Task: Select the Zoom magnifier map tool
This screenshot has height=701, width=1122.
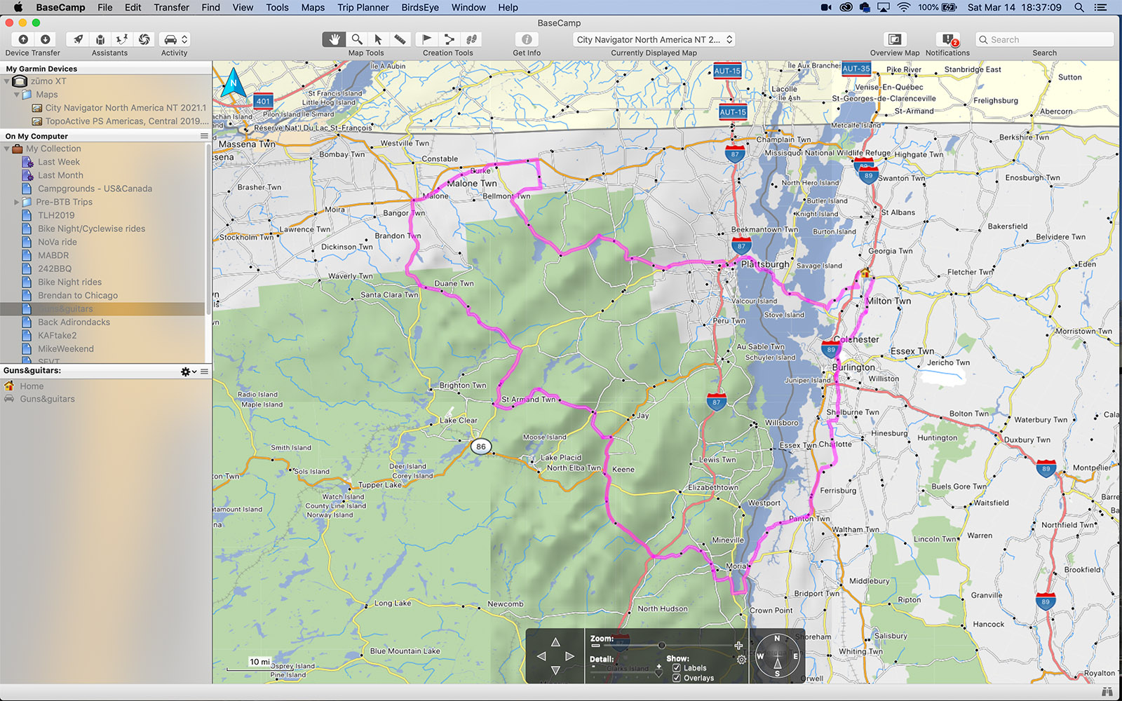Action: [356, 39]
